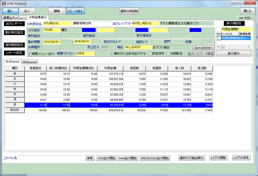Click the cell 101,550
The width and height of the screenshot is (258, 176).
[180, 110]
